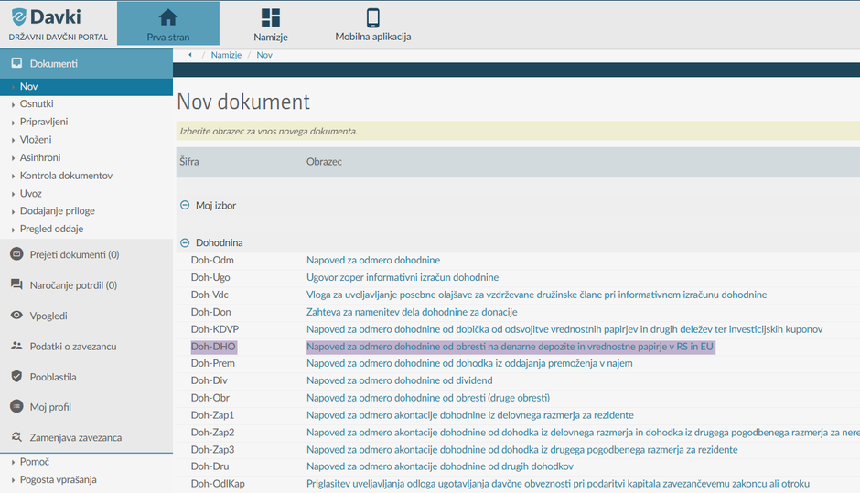The width and height of the screenshot is (860, 493).
Task: Collapse the Dohodnina group
Action: tap(185, 243)
